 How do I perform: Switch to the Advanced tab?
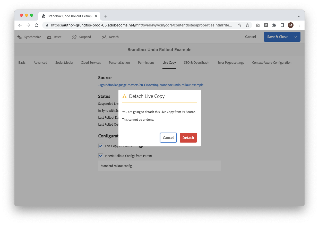[x=40, y=63]
